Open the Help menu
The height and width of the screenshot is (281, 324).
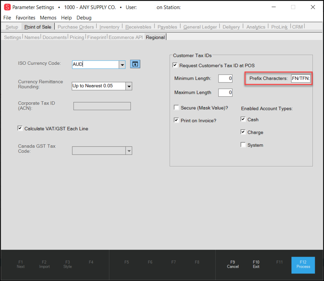66,18
